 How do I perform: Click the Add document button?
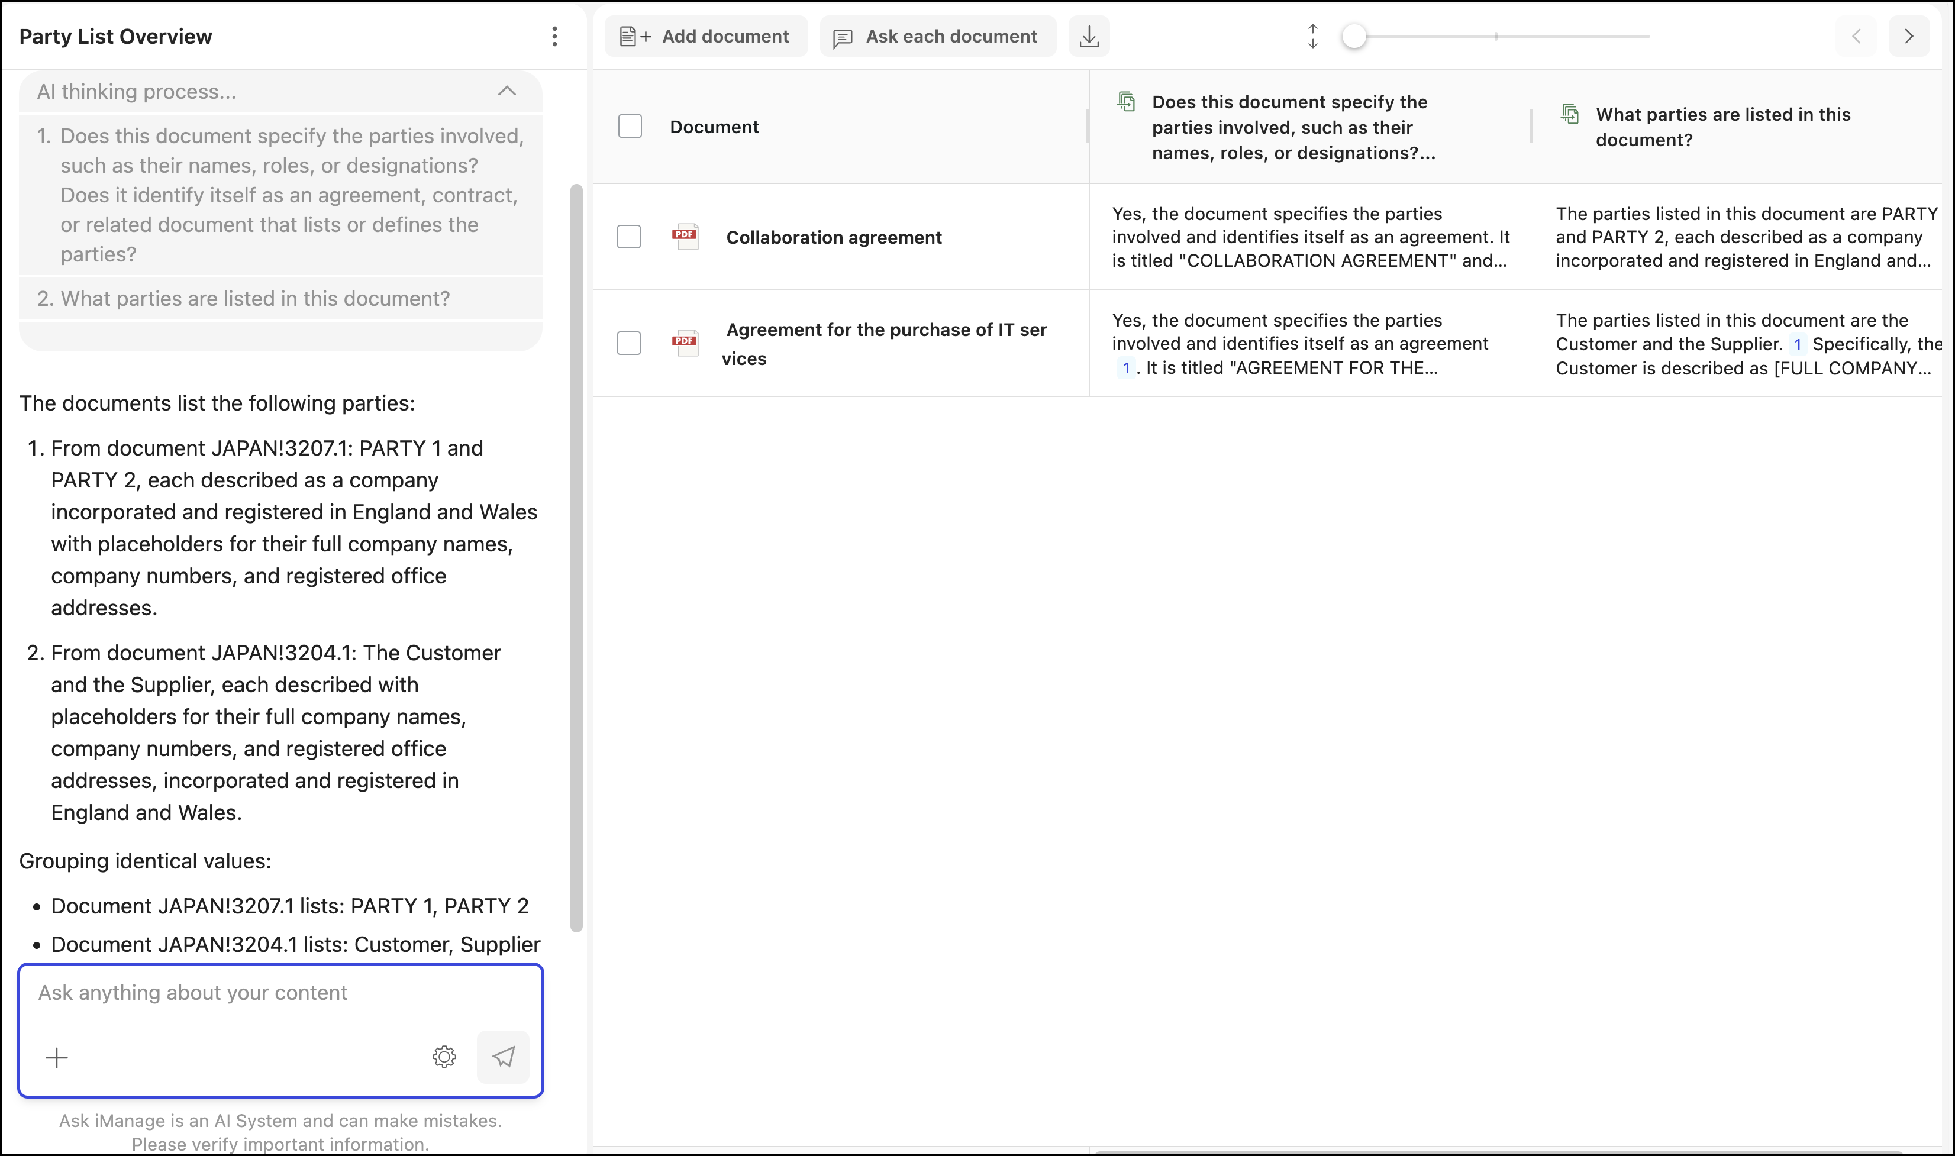pyautogui.click(x=706, y=37)
